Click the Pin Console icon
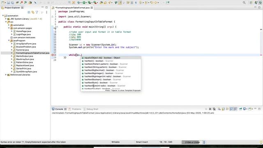Image resolution: width=263 pixels, height=148 pixels. [240, 109]
